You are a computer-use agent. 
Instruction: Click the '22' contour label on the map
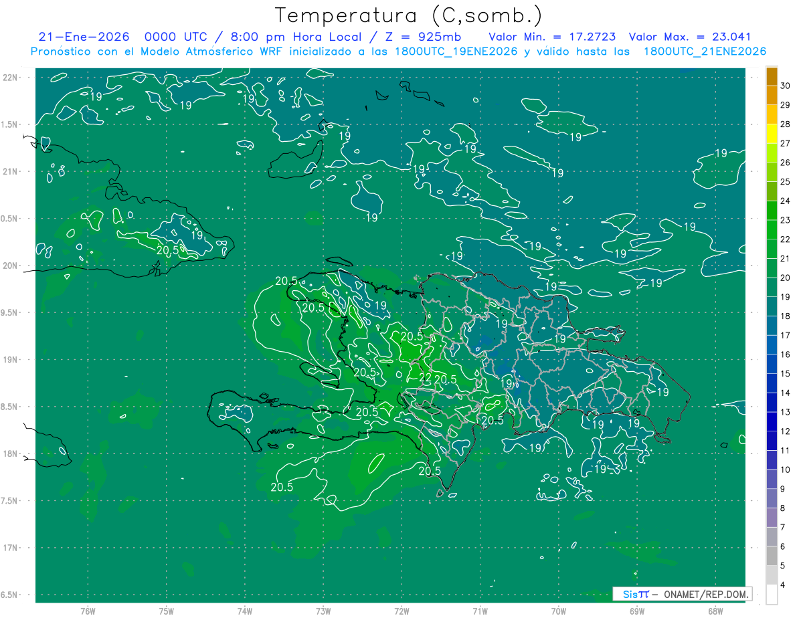[425, 379]
